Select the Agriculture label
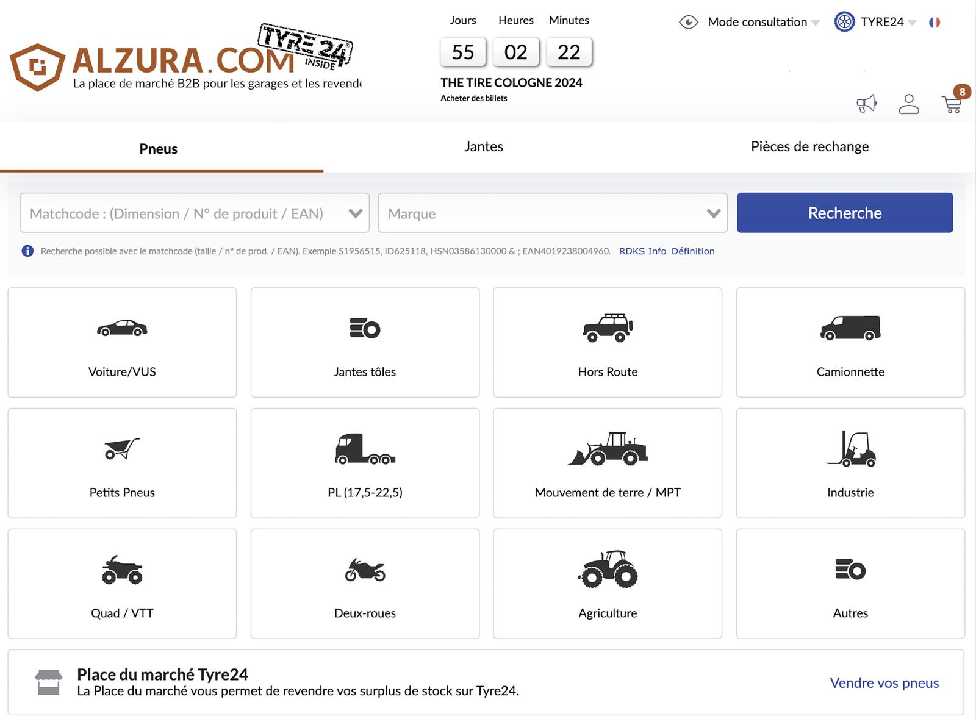Screen dimensions: 976x719 click(x=608, y=613)
